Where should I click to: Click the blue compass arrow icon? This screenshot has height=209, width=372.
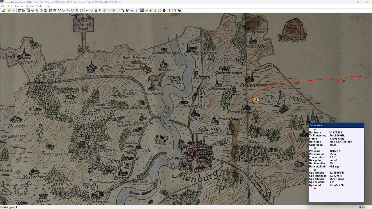pos(164,10)
